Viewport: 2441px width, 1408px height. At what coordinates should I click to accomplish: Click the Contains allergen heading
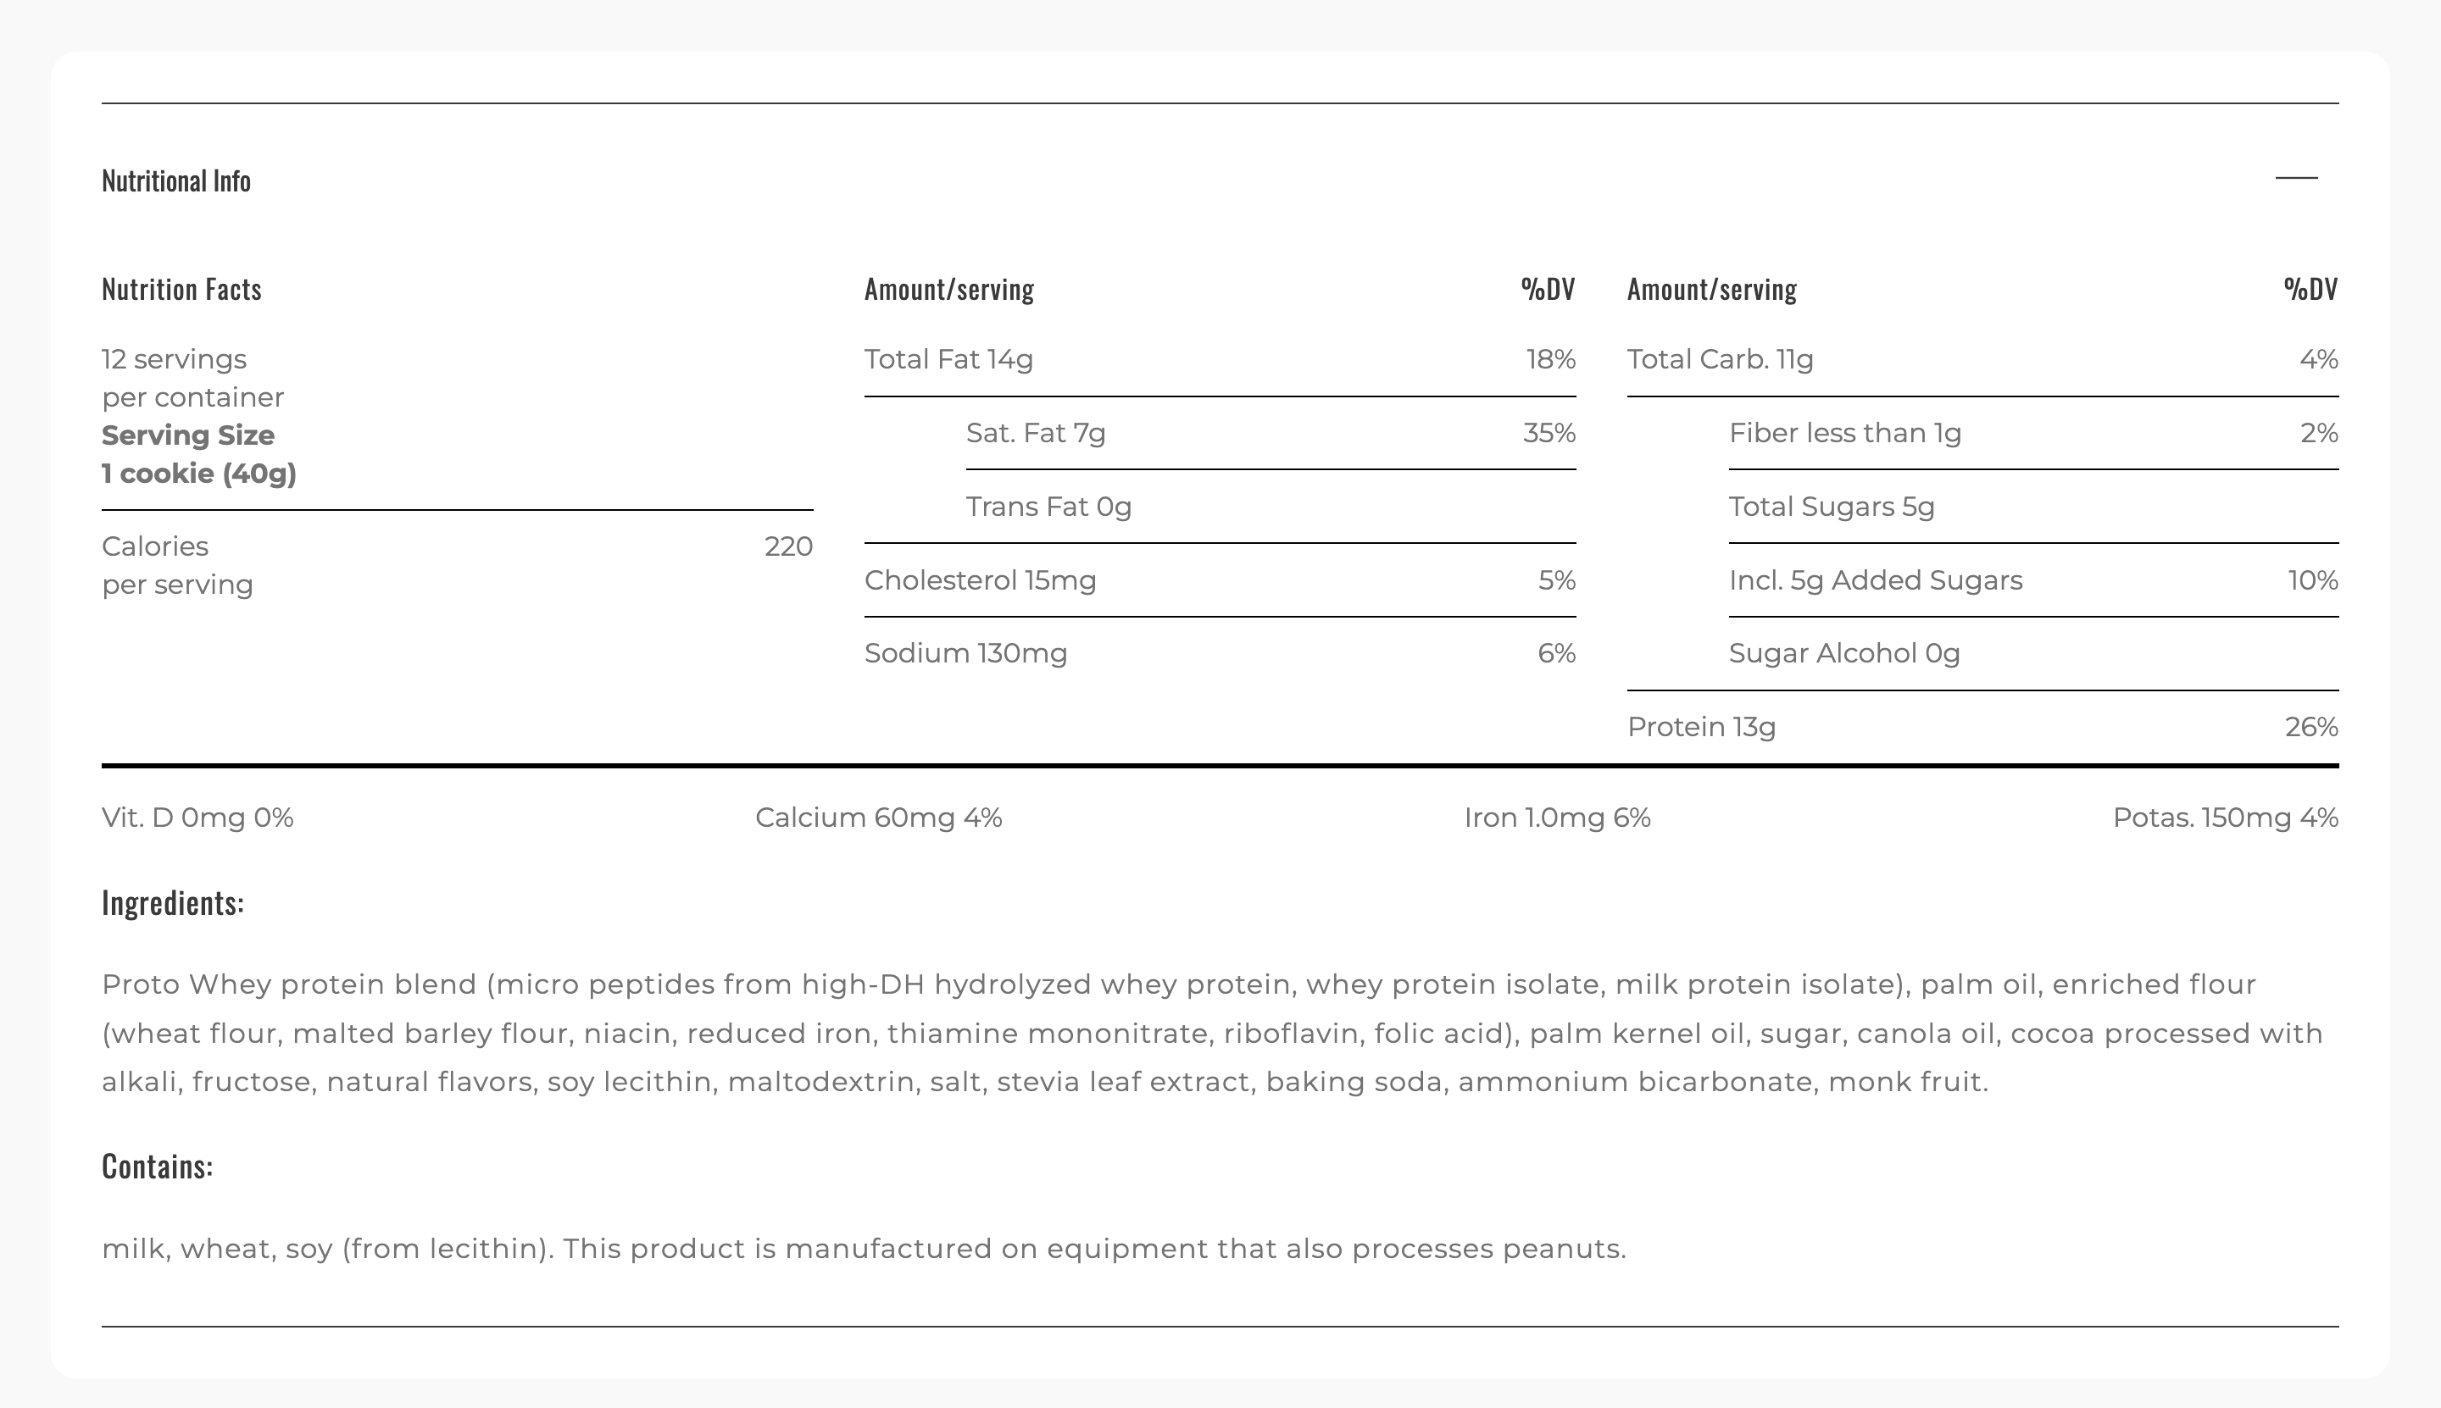pyautogui.click(x=158, y=1167)
